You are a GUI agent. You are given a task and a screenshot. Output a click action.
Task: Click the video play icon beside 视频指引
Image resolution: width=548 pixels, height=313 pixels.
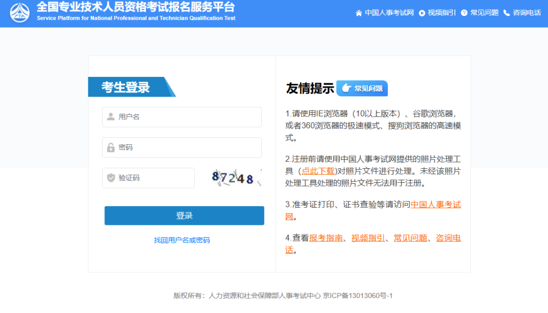click(423, 12)
